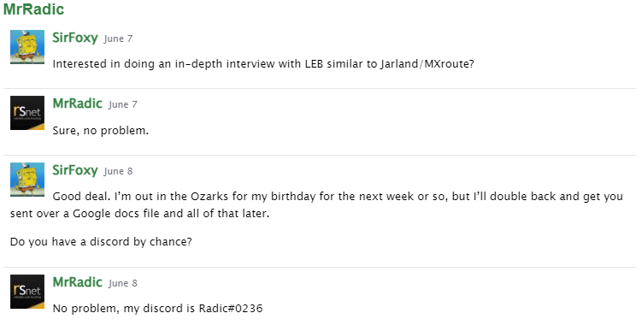The image size is (642, 325).
Task: Click the June 7 timestamp next to SirFoxy
Action: tap(118, 38)
